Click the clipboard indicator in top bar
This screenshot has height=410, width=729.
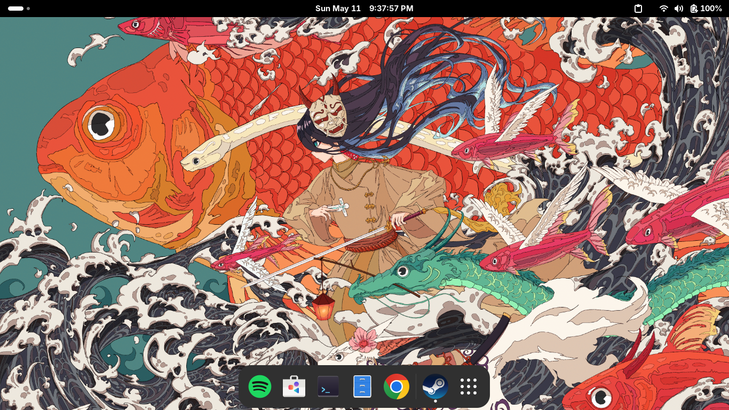click(x=638, y=9)
